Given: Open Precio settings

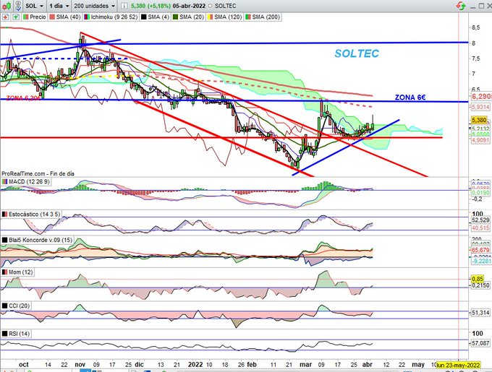Looking at the screenshot, I should pos(35,17).
